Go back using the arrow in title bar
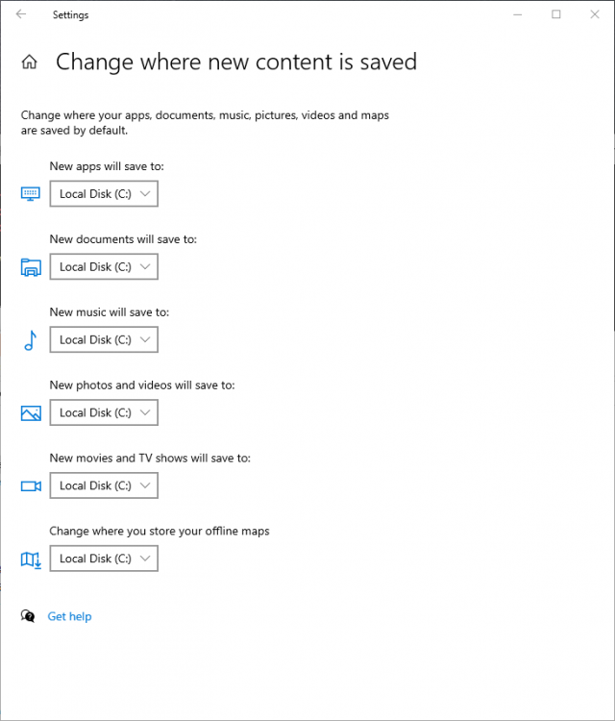615x721 pixels. (x=21, y=14)
